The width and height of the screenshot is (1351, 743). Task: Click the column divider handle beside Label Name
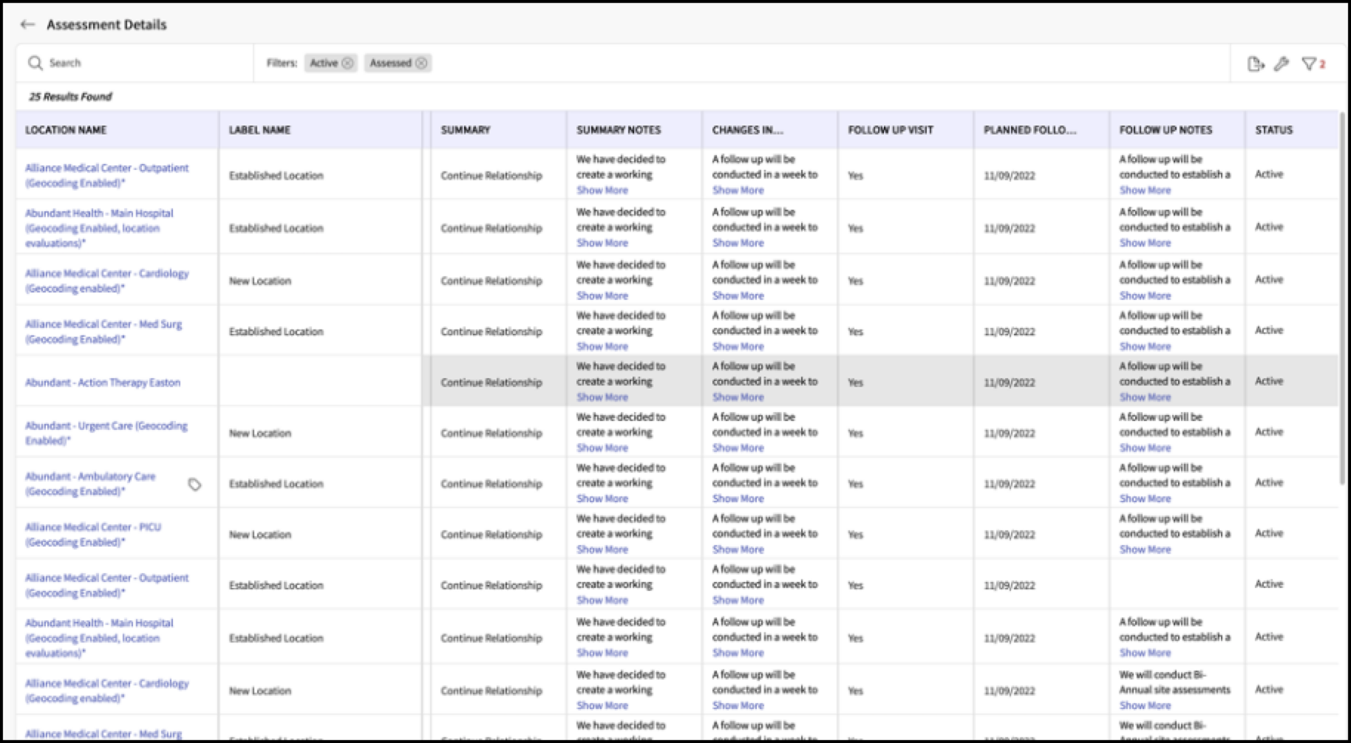[422, 130]
